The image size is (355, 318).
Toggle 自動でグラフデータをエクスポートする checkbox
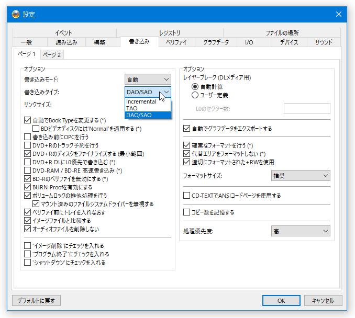(186, 129)
